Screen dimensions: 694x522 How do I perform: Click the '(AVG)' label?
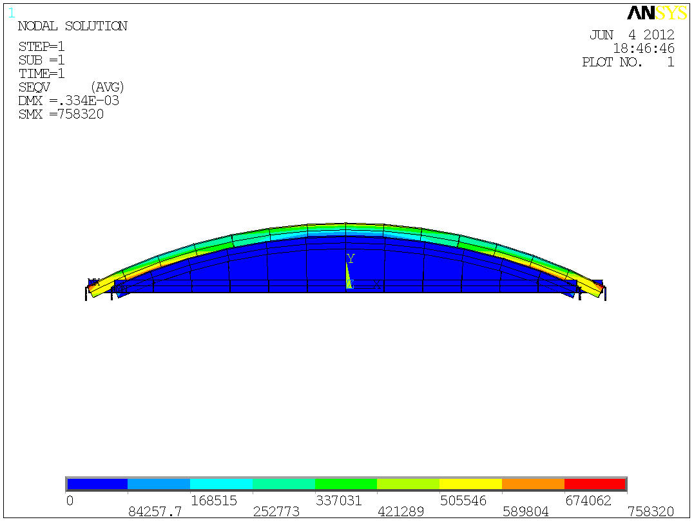(107, 87)
